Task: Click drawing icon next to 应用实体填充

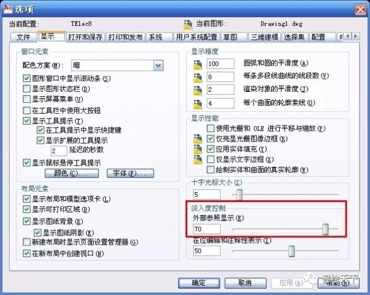Action: [198, 149]
